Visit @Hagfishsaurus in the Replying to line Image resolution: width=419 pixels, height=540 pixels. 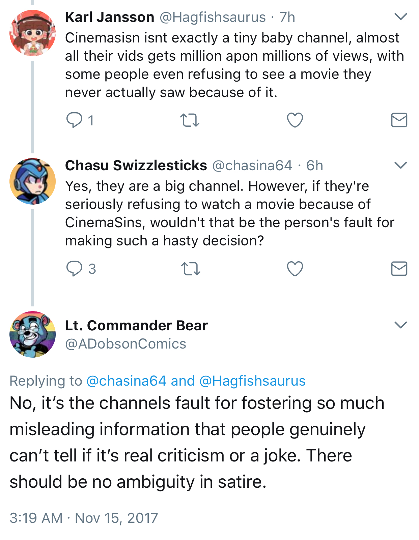tap(253, 381)
